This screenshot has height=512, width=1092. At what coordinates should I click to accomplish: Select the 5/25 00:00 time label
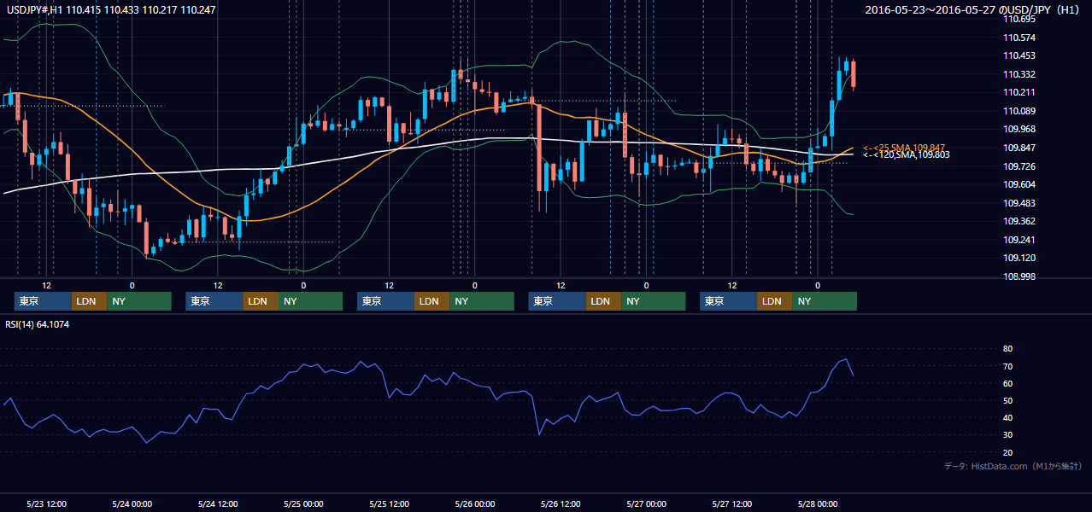[x=303, y=503]
